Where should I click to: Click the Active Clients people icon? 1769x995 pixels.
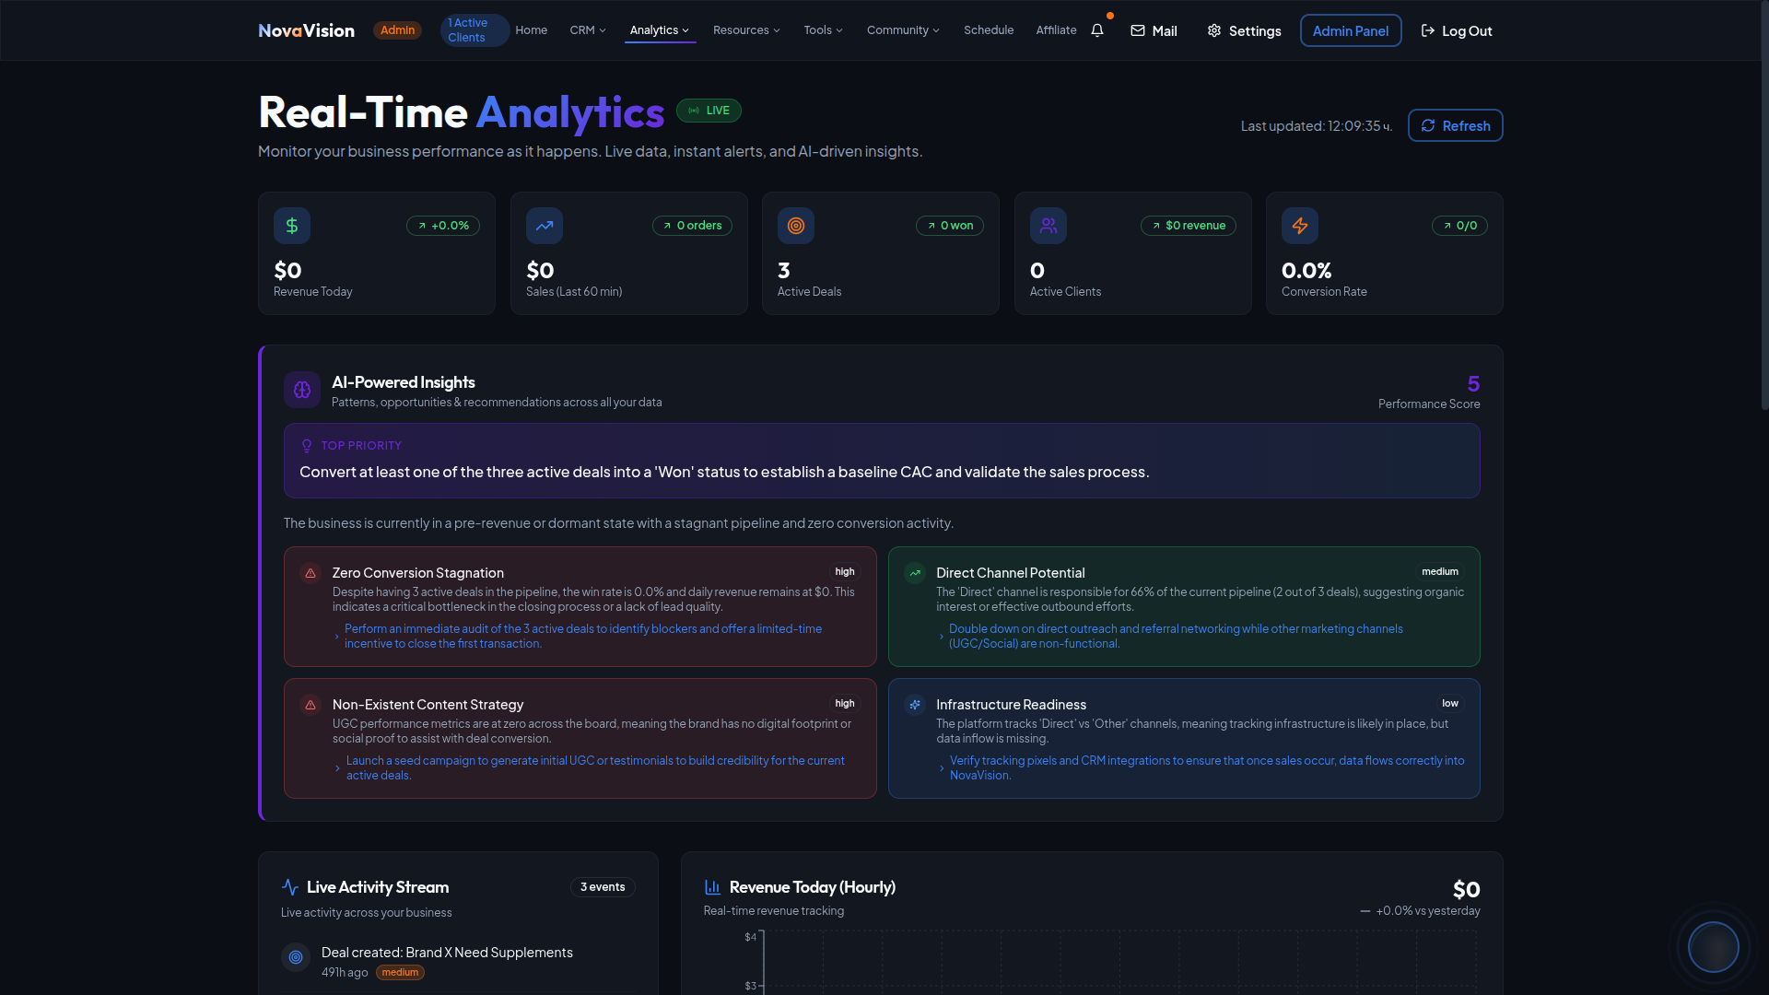[x=1048, y=226]
